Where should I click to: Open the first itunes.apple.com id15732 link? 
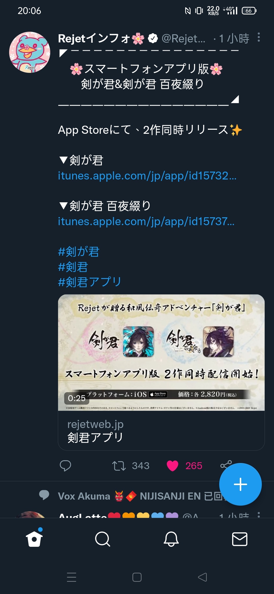[x=147, y=176]
